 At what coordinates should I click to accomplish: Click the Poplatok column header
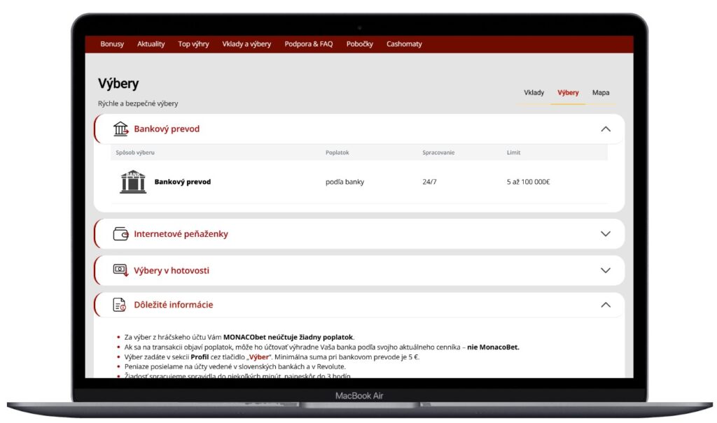[x=337, y=152]
